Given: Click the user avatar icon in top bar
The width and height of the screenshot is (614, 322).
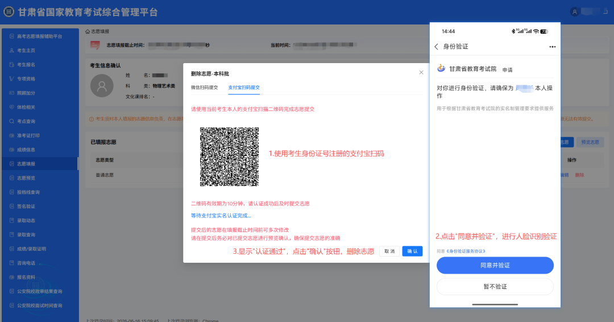Looking at the screenshot, I should pyautogui.click(x=574, y=12).
